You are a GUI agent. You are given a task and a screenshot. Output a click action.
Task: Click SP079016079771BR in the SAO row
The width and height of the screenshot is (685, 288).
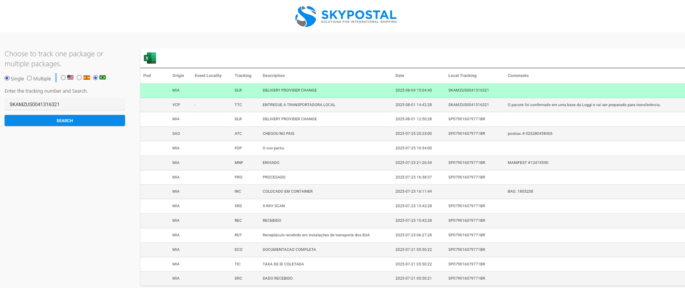(x=466, y=134)
